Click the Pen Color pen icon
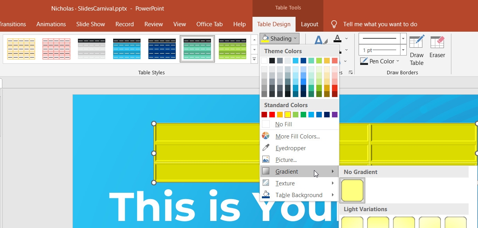478x228 pixels. coord(364,61)
